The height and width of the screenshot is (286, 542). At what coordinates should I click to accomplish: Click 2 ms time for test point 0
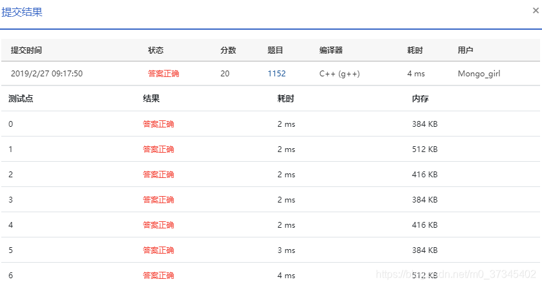pyautogui.click(x=287, y=124)
